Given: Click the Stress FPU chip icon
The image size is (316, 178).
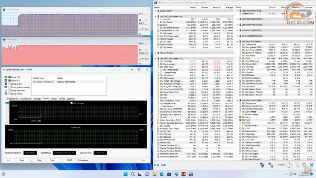Looking at the screenshot, I should coord(6,80).
